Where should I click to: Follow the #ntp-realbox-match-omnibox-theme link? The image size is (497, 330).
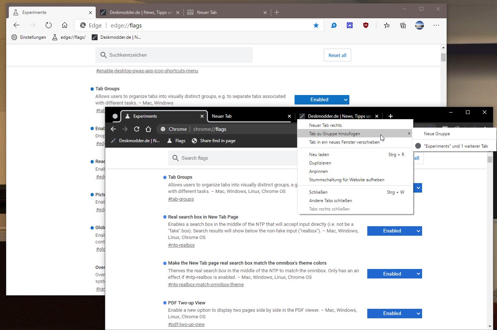click(x=206, y=285)
